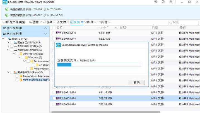
Task: Sort by the 类型 column header
Action: click(155, 27)
